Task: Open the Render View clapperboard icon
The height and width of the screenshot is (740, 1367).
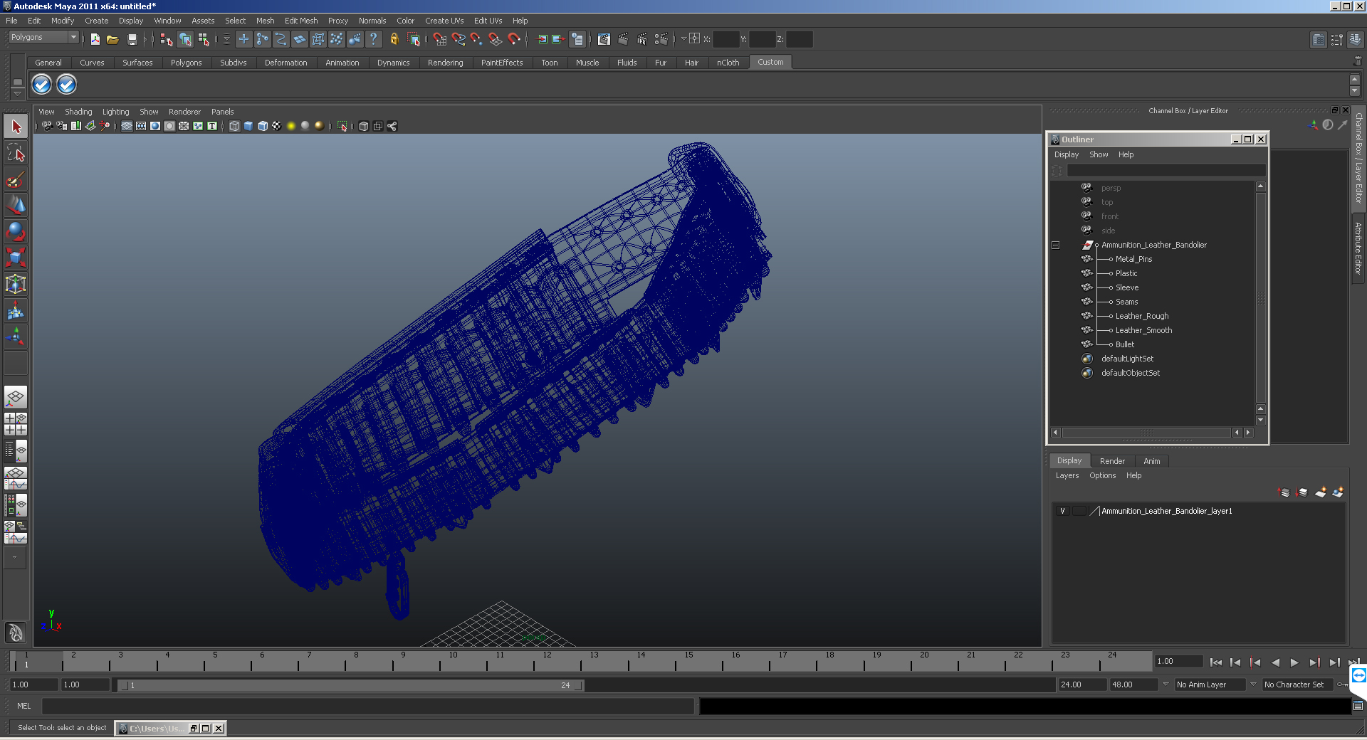Action: coord(604,39)
